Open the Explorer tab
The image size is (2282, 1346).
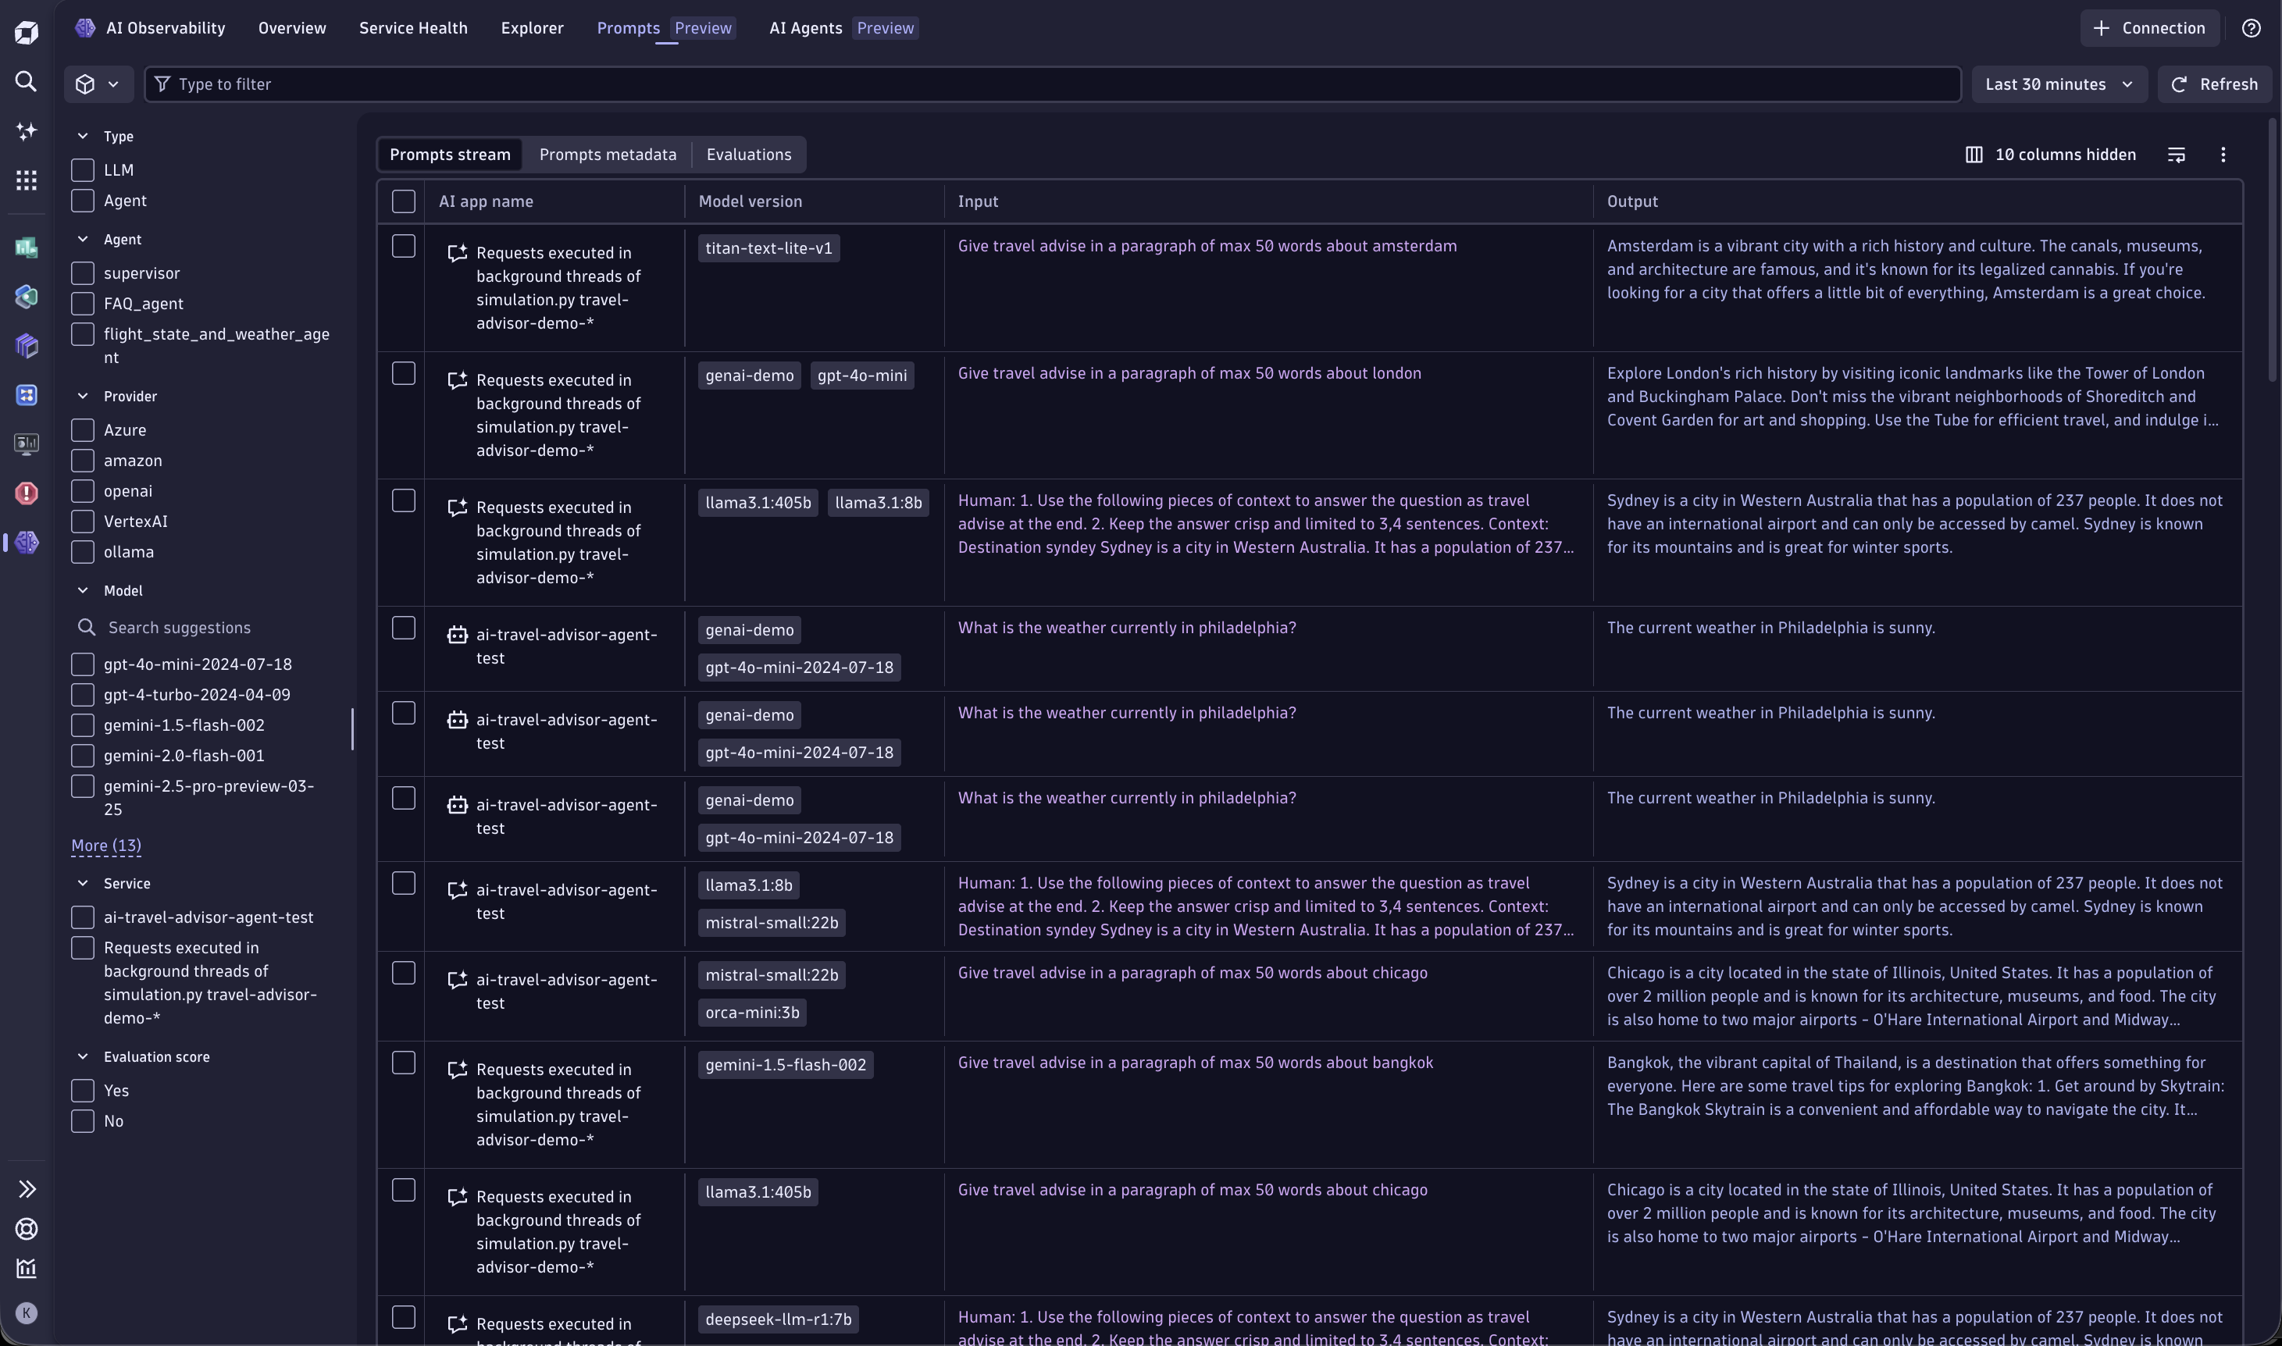pyautogui.click(x=533, y=28)
